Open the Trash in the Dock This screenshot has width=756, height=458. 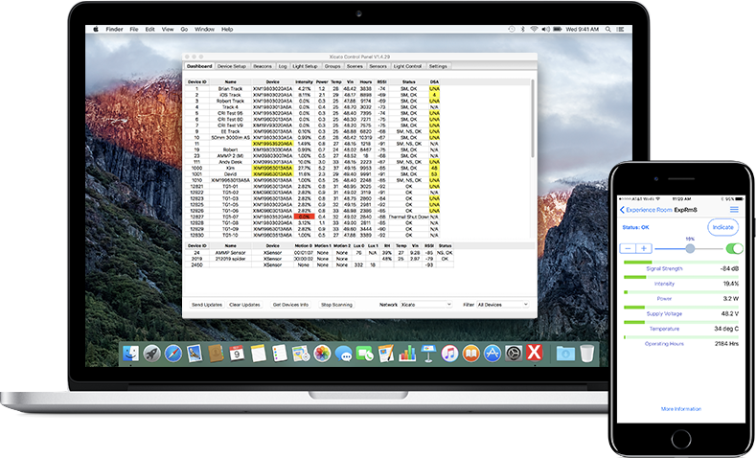pyautogui.click(x=586, y=354)
